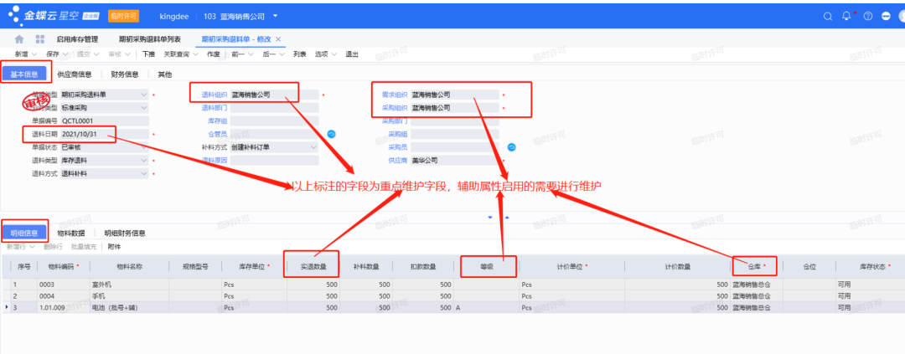Open the notification bell
The width and height of the screenshot is (905, 354).
847,16
